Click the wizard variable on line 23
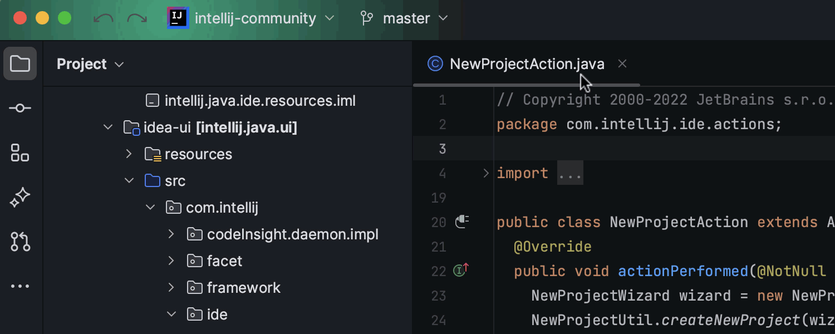The image size is (835, 334). click(x=704, y=296)
